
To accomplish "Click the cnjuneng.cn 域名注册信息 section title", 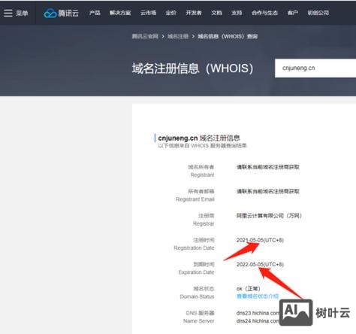I will (x=199, y=138).
